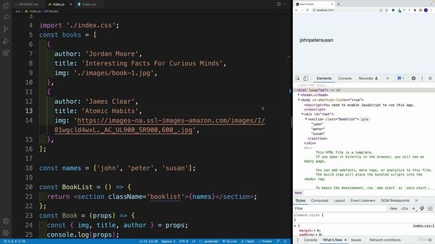
Task: Change the UTF-8 file encoding
Action: (184, 241)
